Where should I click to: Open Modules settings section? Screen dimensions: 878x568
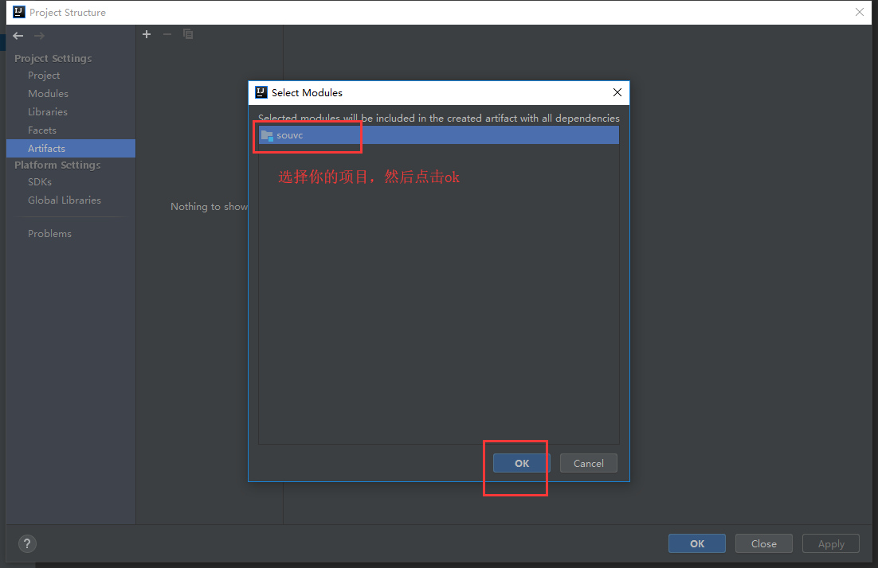point(48,93)
